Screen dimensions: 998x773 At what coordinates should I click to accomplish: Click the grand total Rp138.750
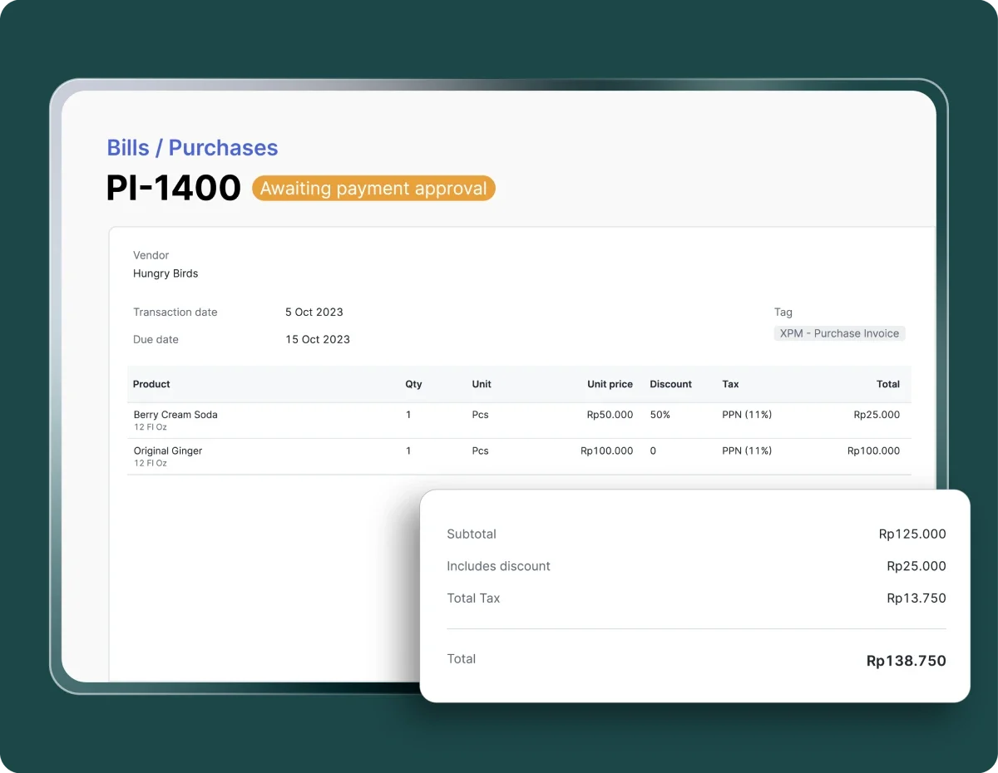pos(906,661)
